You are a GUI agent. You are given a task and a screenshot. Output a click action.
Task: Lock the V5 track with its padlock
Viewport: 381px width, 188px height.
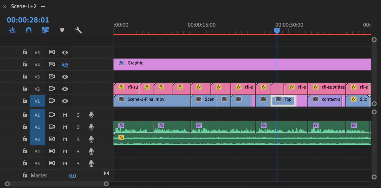point(25,52)
